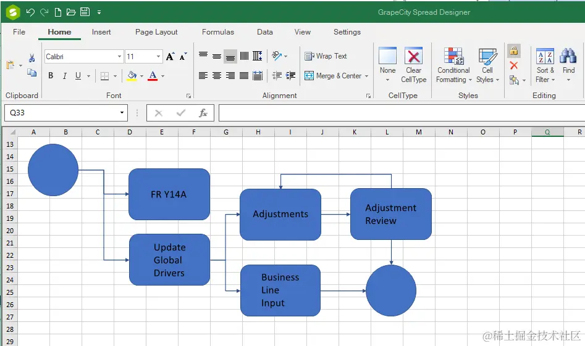Toggle Italic formatting
This screenshot has height=346, width=585.
[64, 76]
